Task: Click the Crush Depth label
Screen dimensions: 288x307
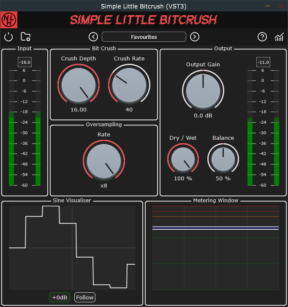Action: [x=79, y=59]
